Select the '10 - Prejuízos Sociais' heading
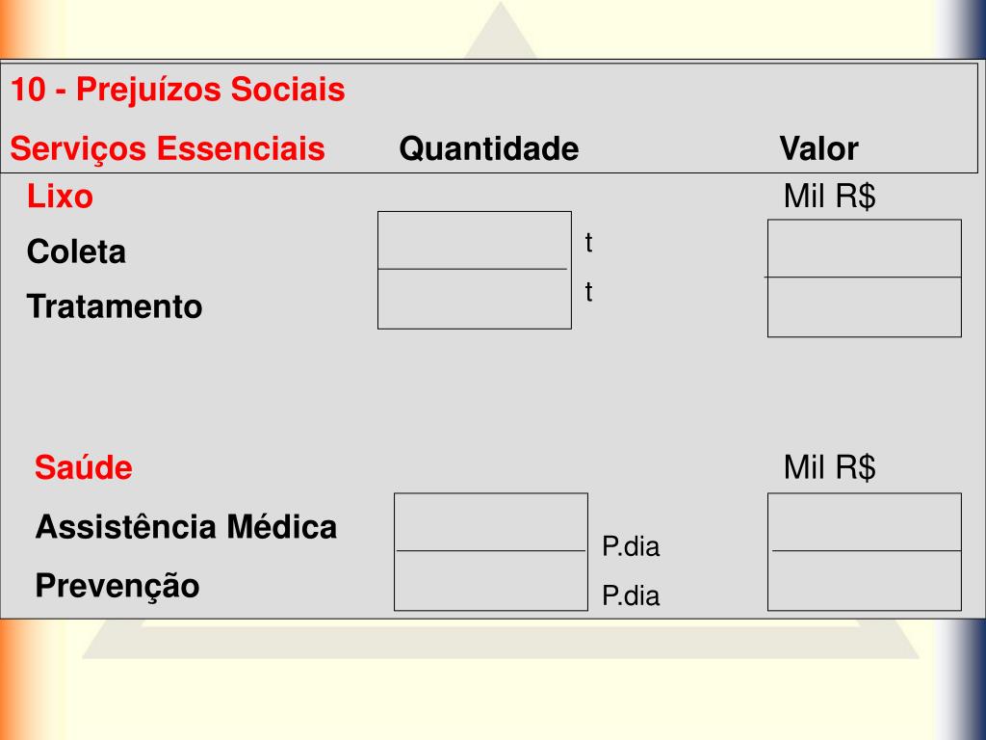The height and width of the screenshot is (740, 986). 178,90
